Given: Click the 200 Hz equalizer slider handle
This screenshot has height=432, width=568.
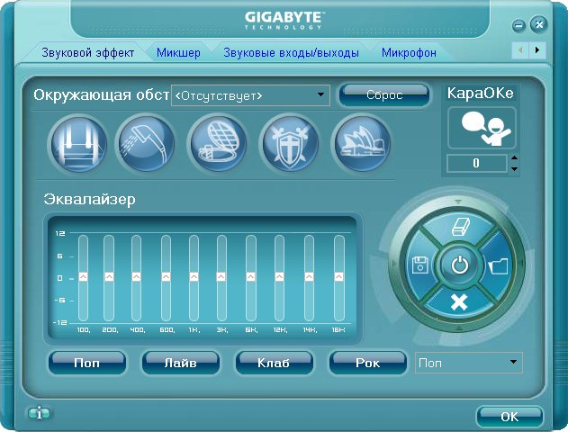Looking at the screenshot, I should (109, 277).
